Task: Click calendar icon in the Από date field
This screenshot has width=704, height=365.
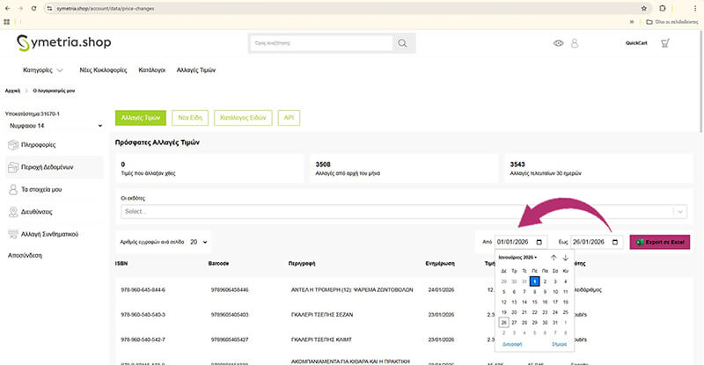Action: point(539,242)
